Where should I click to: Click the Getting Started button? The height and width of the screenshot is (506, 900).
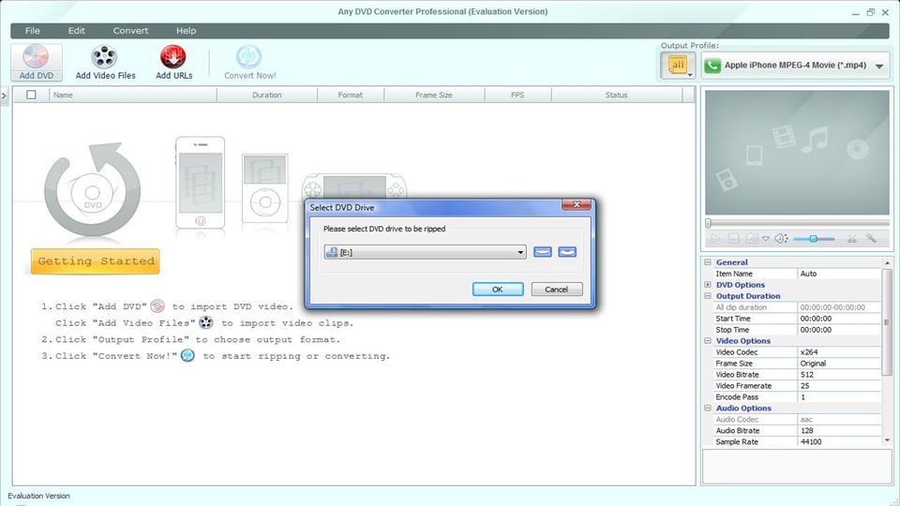tap(96, 261)
